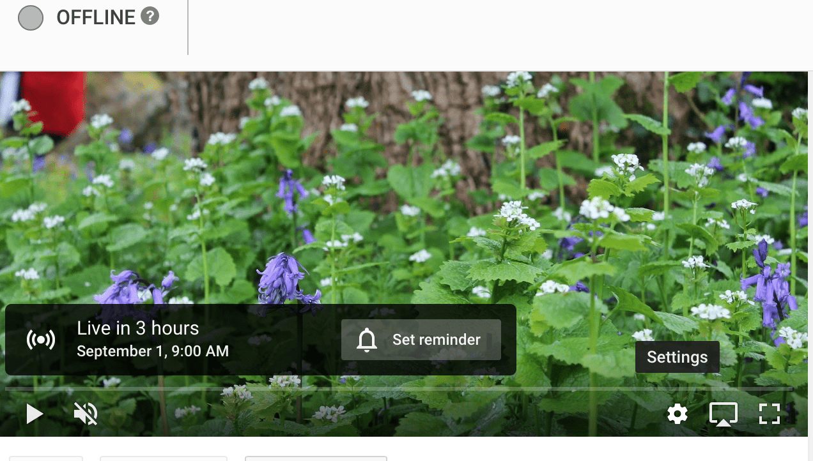Click the video progress bar
Viewport: 813px width, 461px height.
click(x=399, y=388)
